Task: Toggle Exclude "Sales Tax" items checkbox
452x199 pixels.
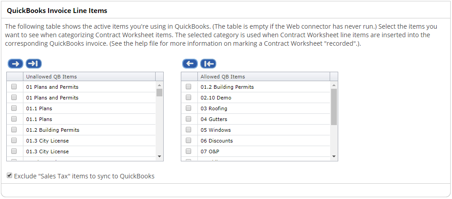Action: point(9,175)
